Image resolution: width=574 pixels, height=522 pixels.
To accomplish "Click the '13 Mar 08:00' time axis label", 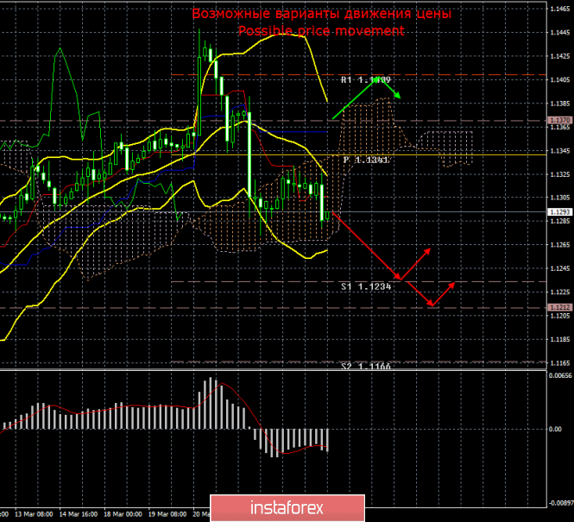I will point(32,513).
